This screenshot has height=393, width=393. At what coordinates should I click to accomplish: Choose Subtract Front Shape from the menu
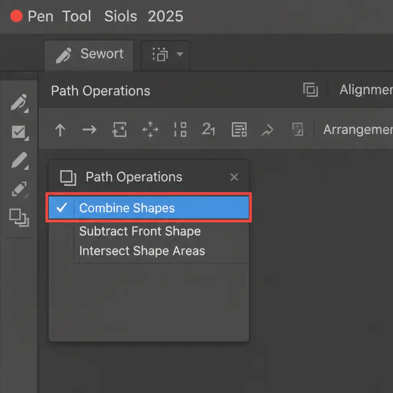[x=140, y=231]
